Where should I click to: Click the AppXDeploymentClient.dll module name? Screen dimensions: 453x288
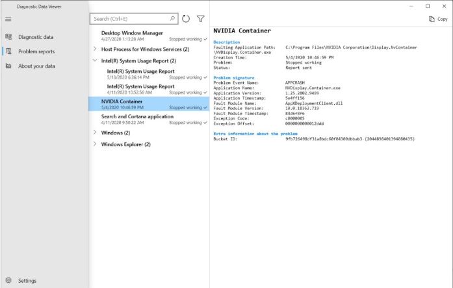click(x=314, y=103)
